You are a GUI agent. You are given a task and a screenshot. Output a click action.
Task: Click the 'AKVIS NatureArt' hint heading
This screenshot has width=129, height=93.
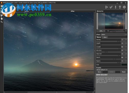[x=102, y=75]
